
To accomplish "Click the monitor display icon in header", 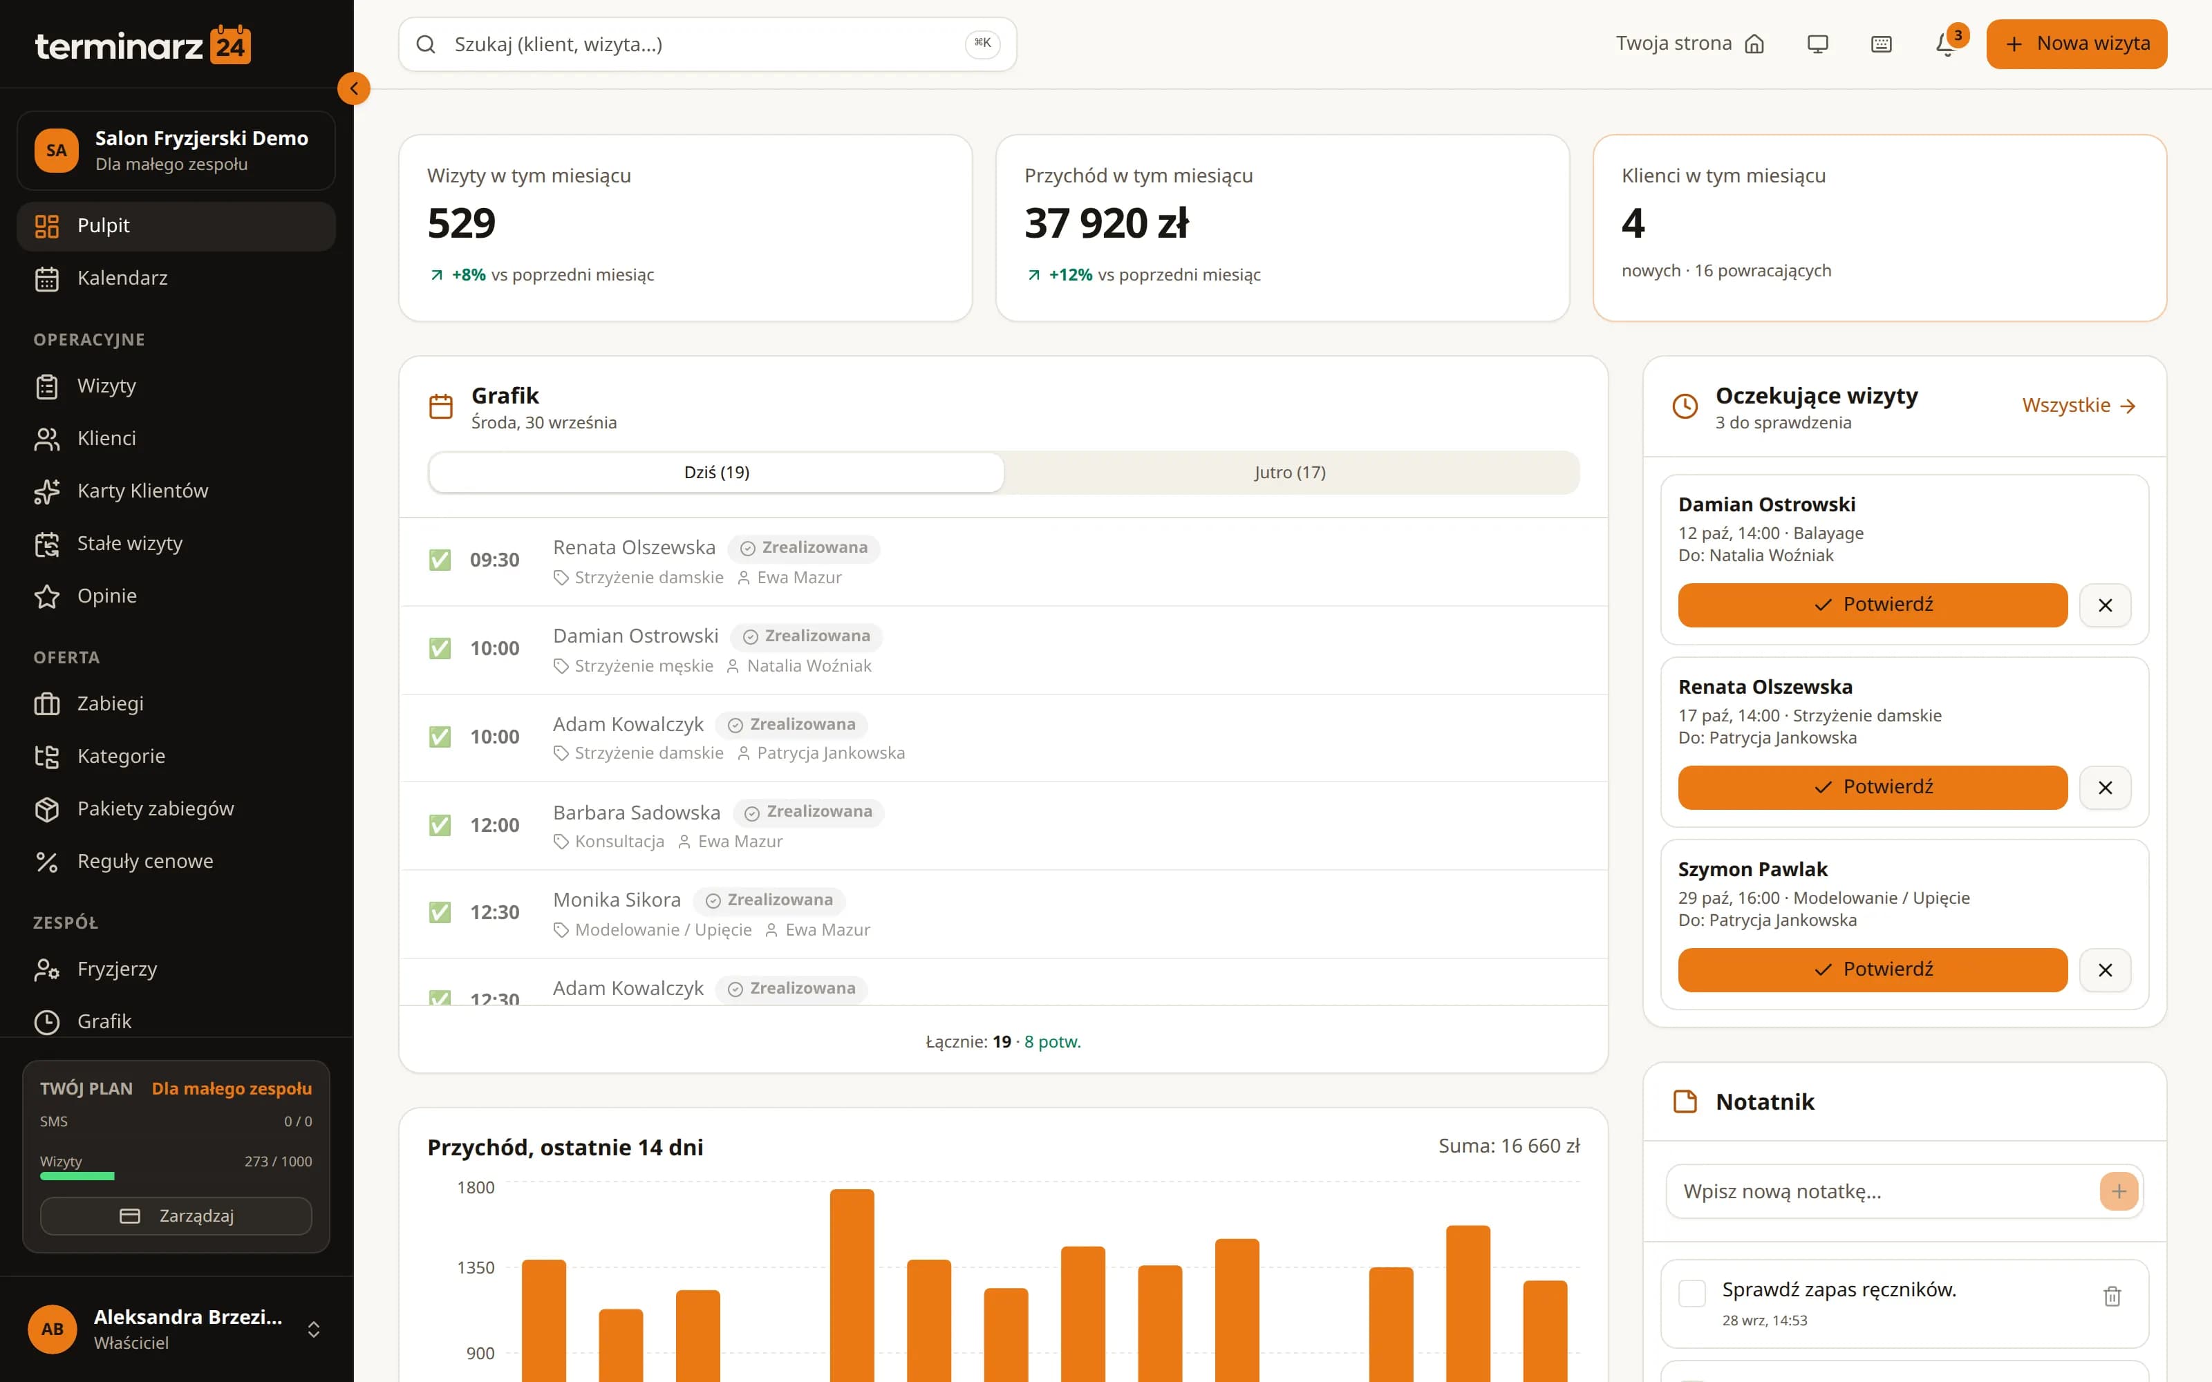I will click(x=1817, y=44).
